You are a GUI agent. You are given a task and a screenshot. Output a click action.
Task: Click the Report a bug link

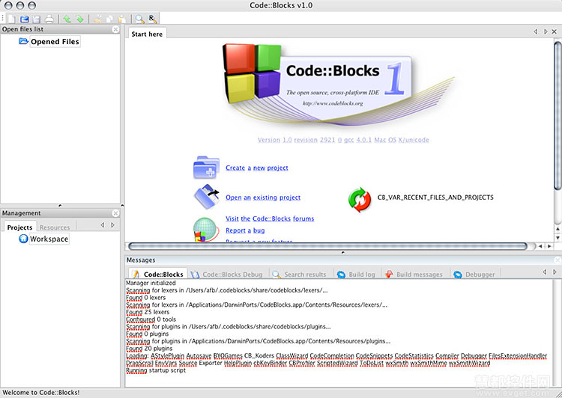(x=245, y=230)
